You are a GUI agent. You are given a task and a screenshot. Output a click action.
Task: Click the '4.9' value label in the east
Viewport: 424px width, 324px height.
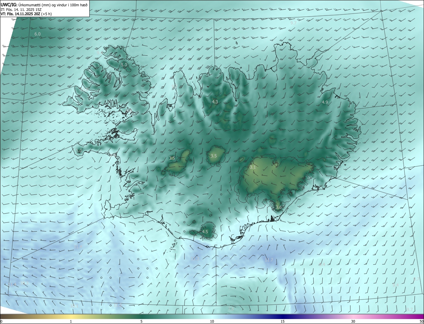click(x=325, y=102)
